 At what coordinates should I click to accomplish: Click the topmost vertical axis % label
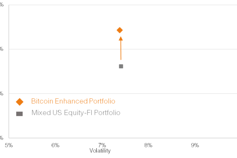click(x=1, y=5)
